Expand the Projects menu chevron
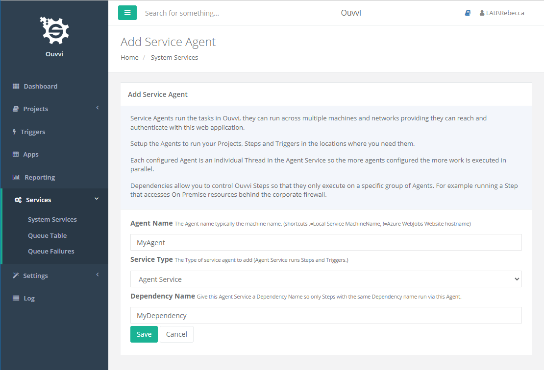544x370 pixels. [98, 108]
